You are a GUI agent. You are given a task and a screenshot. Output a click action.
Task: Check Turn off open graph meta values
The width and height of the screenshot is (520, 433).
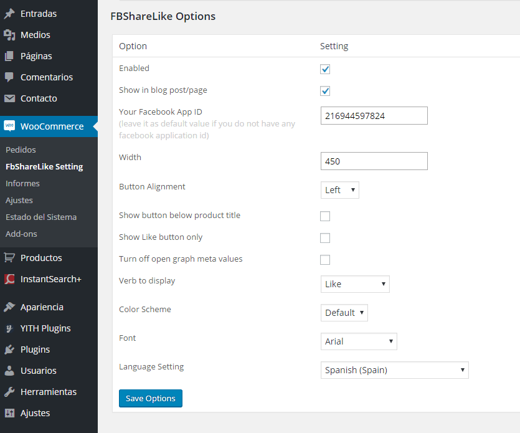point(325,260)
